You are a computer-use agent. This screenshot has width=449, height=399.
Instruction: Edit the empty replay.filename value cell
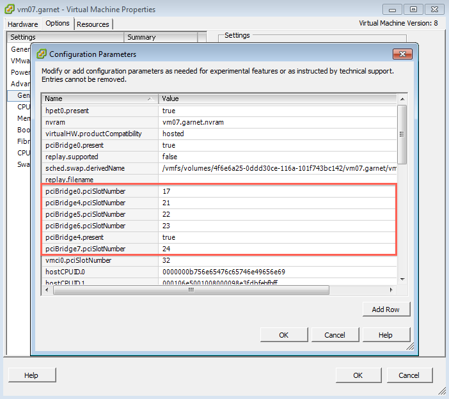point(278,180)
